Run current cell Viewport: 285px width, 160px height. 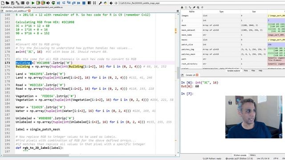coord(38,3)
